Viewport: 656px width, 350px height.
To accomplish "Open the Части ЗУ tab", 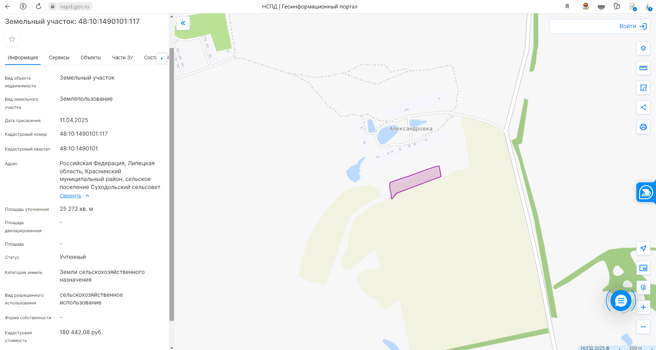I will (x=122, y=58).
